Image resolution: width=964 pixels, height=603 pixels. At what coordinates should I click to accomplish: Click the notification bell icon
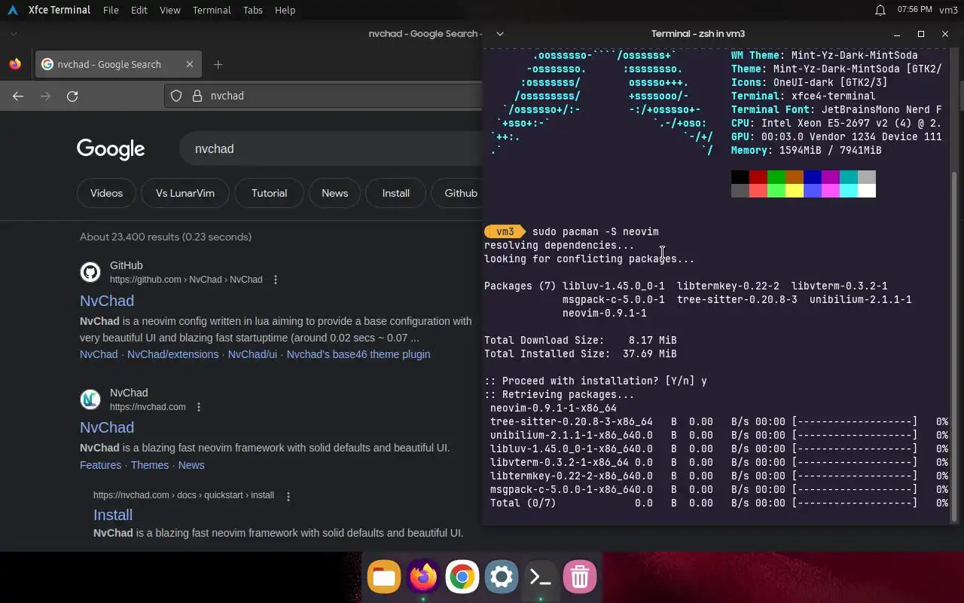880,10
